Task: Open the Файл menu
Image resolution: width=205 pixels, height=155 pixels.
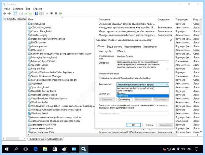Action: (7, 9)
